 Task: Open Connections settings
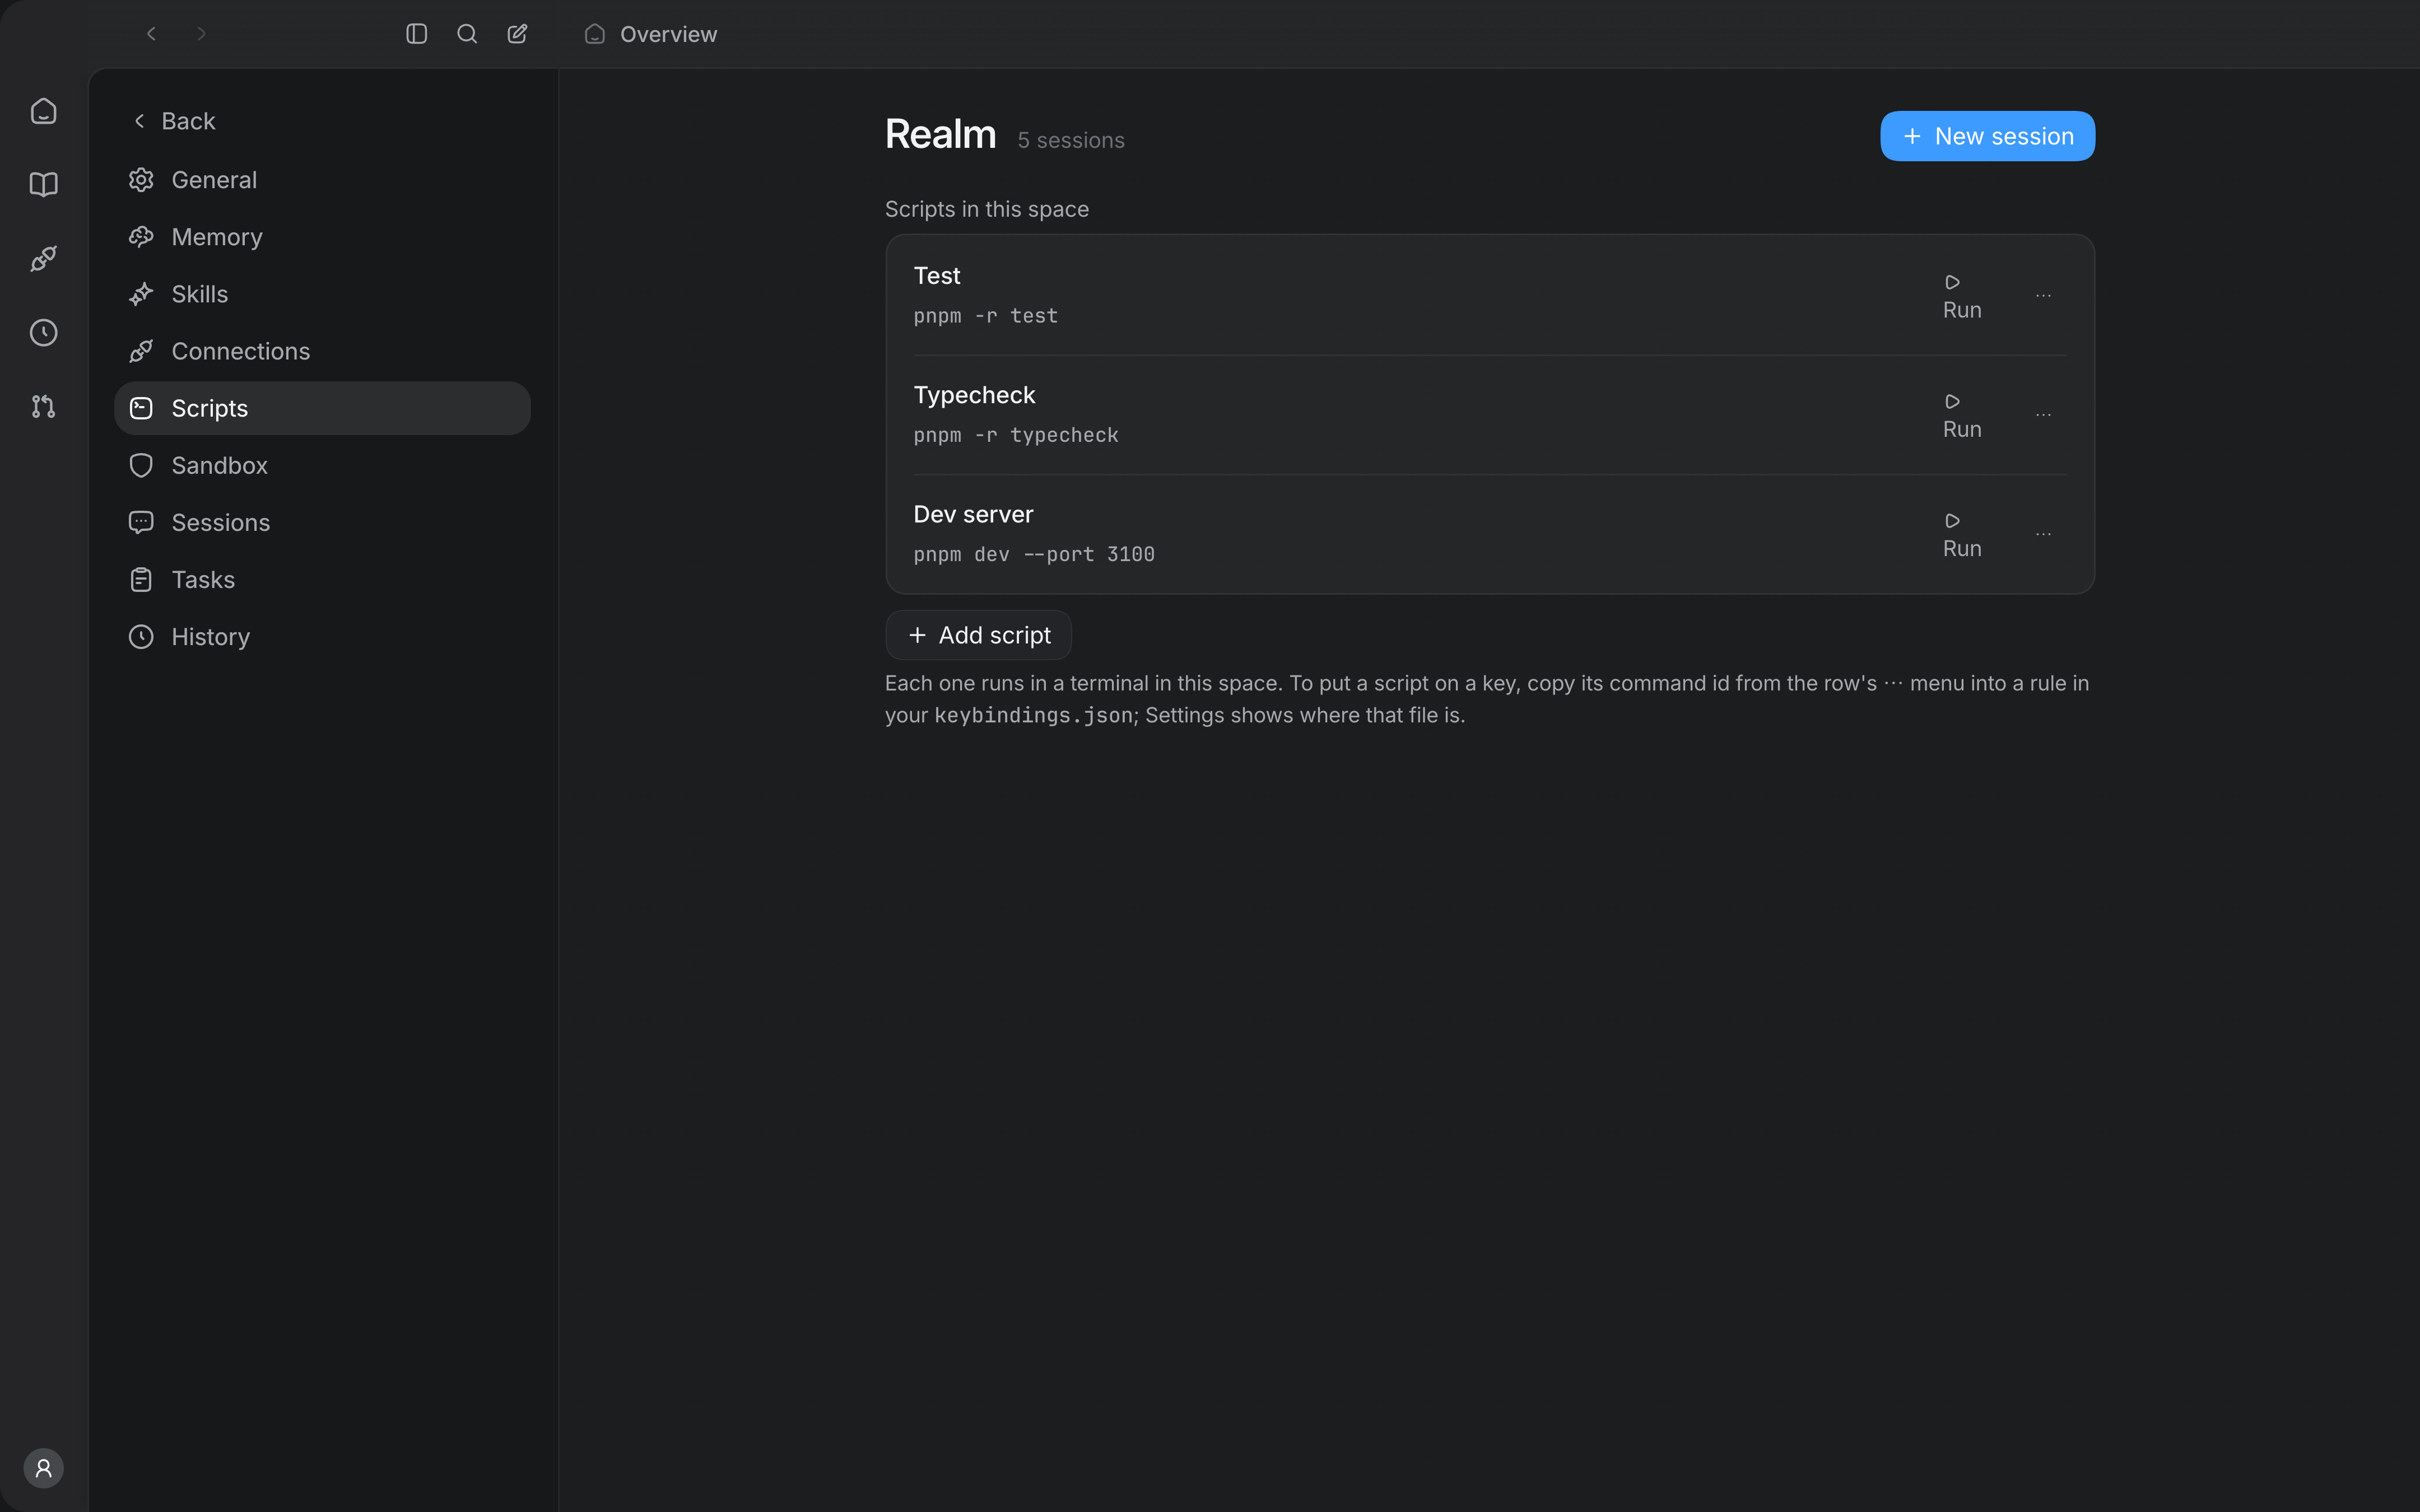[x=322, y=351]
